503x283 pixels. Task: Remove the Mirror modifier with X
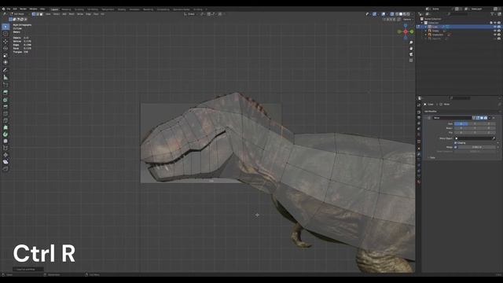click(x=494, y=118)
